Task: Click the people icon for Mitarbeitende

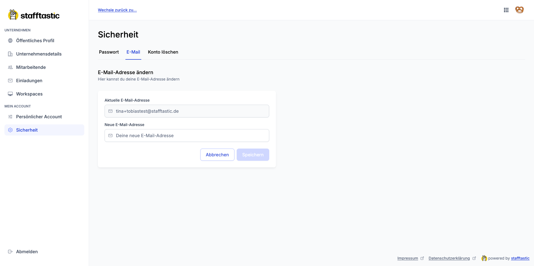Action: point(10,67)
